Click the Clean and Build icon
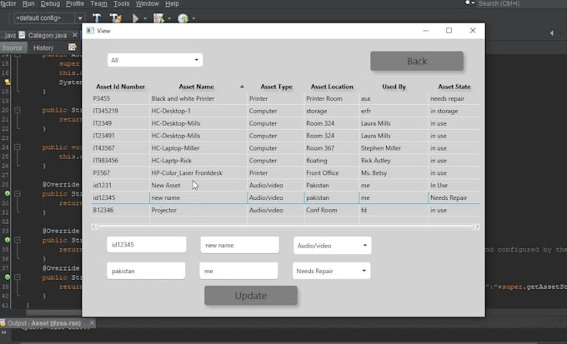The width and height of the screenshot is (567, 344). [115, 17]
